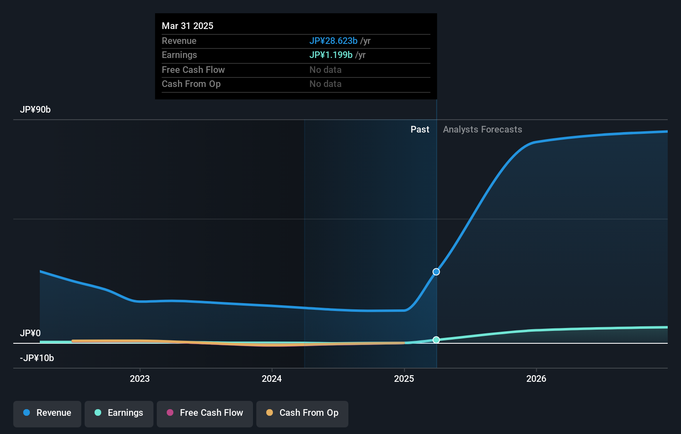This screenshot has width=681, height=434.
Task: Expand the Mar 31 2025 tooltip header
Action: coord(187,26)
